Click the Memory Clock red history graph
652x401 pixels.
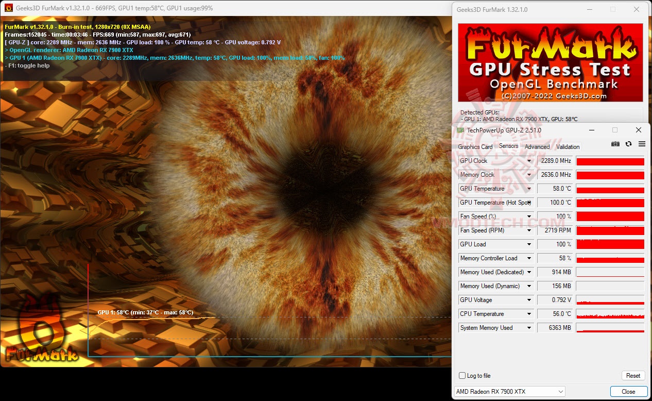pyautogui.click(x=610, y=175)
